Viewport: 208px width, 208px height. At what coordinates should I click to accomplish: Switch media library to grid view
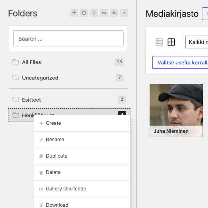[x=171, y=42]
